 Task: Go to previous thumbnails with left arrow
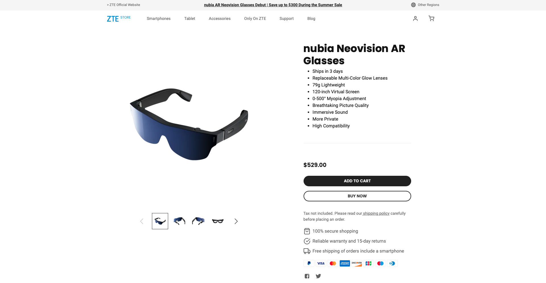(x=142, y=221)
